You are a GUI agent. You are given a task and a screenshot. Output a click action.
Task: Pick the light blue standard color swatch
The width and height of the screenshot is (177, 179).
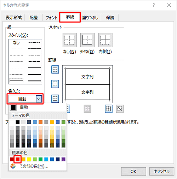point(46,159)
